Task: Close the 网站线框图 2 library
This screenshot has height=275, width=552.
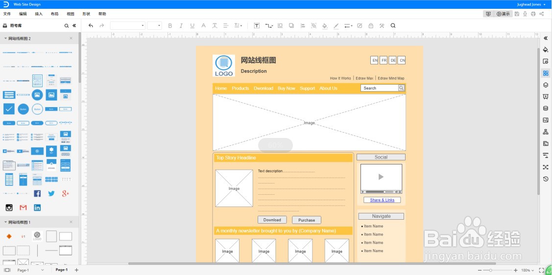Action: coord(71,38)
